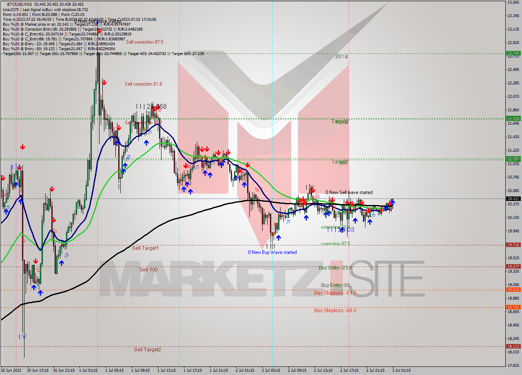Click the red 19.377 price tag

513,267
